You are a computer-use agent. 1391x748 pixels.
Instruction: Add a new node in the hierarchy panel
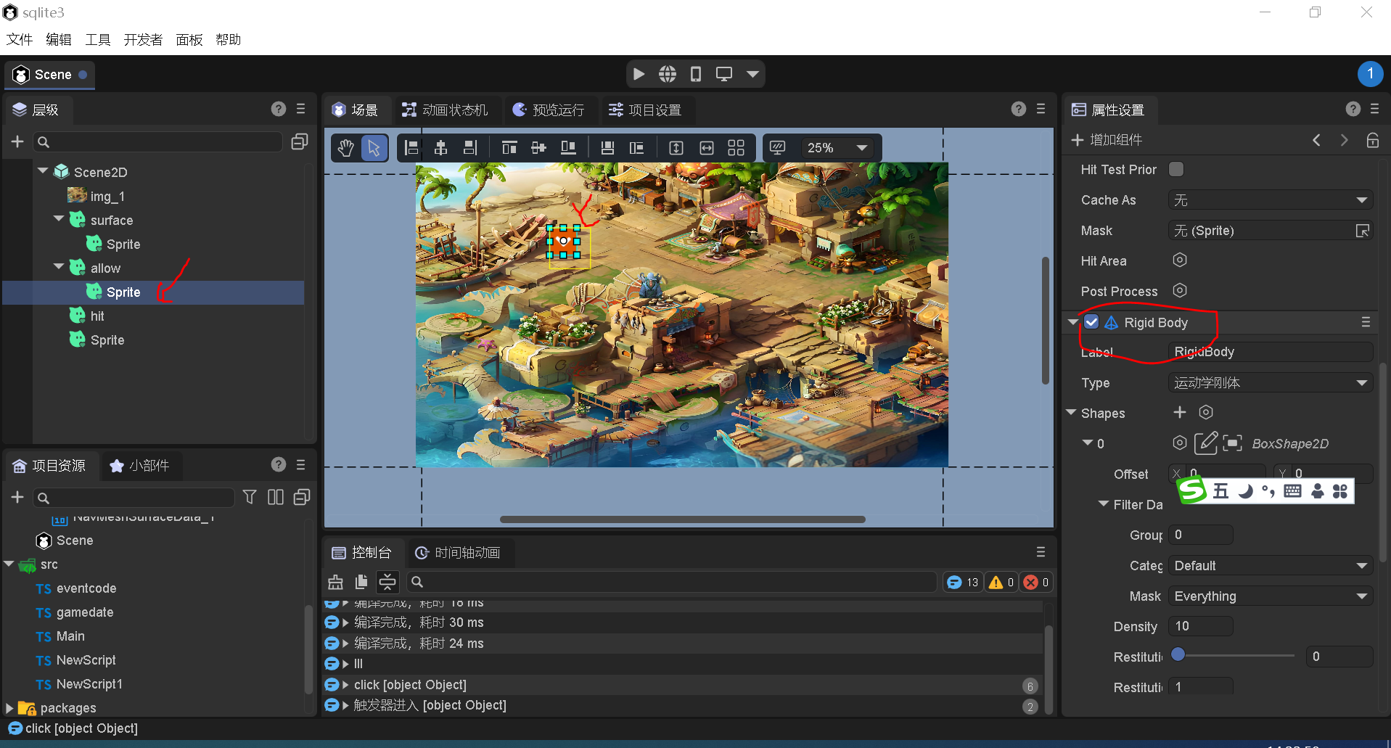pos(17,142)
